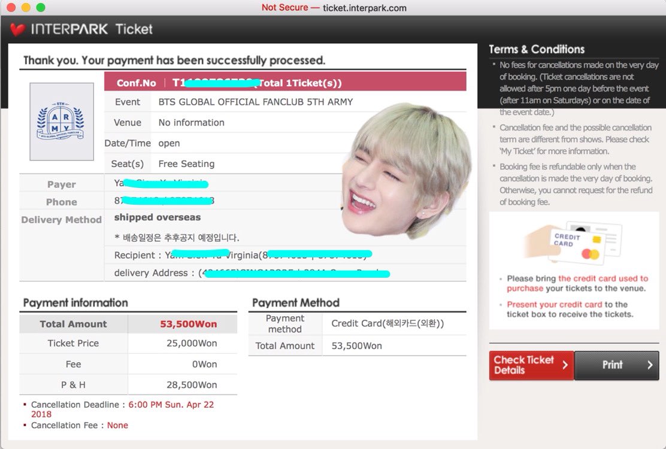
Task: Click the Payment information heading
Action: click(75, 302)
